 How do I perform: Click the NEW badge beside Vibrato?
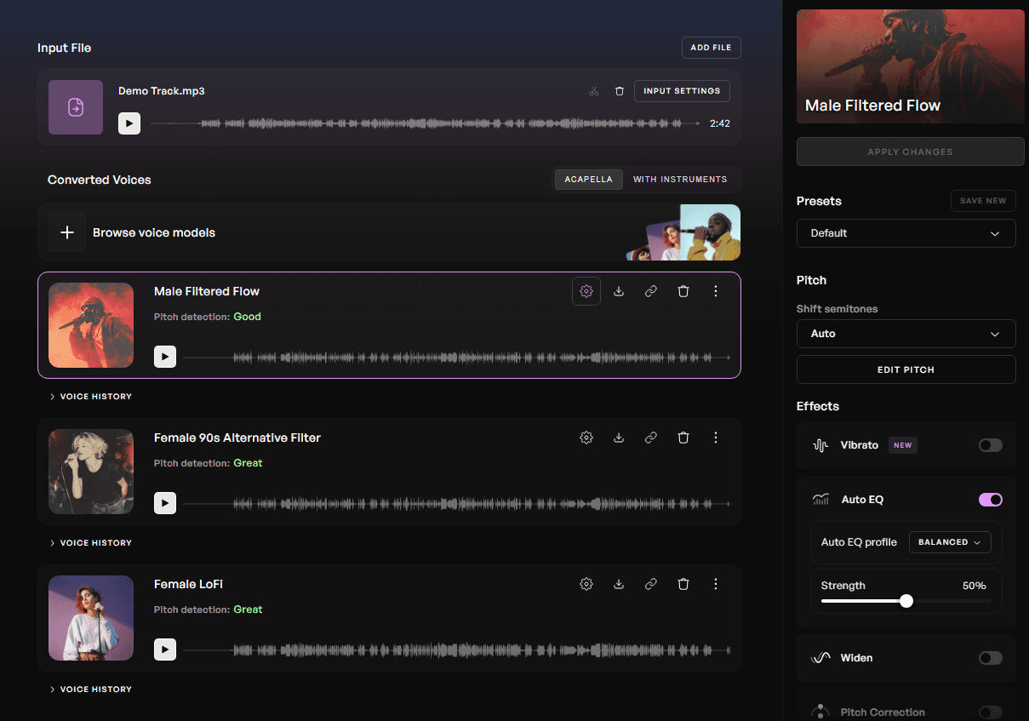(903, 445)
